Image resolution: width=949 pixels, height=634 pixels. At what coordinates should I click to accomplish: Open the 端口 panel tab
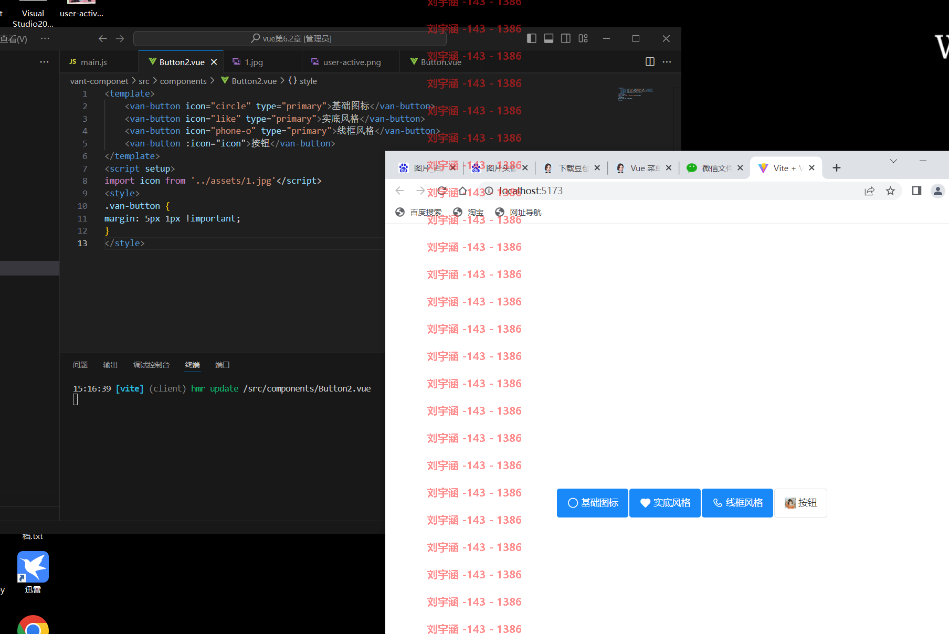(223, 365)
